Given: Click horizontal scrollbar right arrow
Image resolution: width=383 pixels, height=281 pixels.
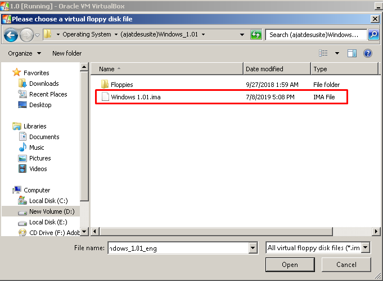Looking at the screenshot, I should [x=376, y=231].
